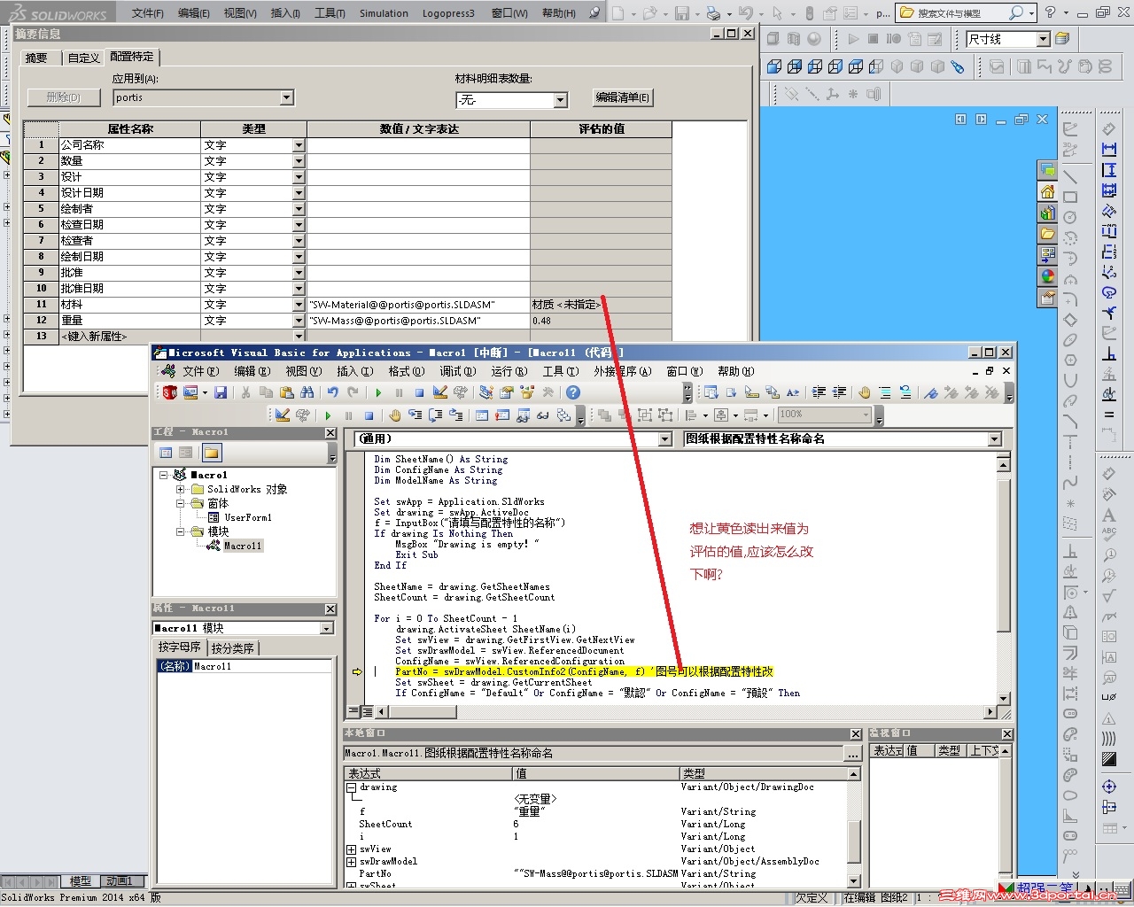Switch to the 按分类序 properties tab
This screenshot has width=1134, height=907.
pyautogui.click(x=233, y=648)
